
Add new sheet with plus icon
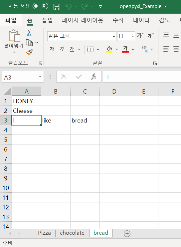127,234
